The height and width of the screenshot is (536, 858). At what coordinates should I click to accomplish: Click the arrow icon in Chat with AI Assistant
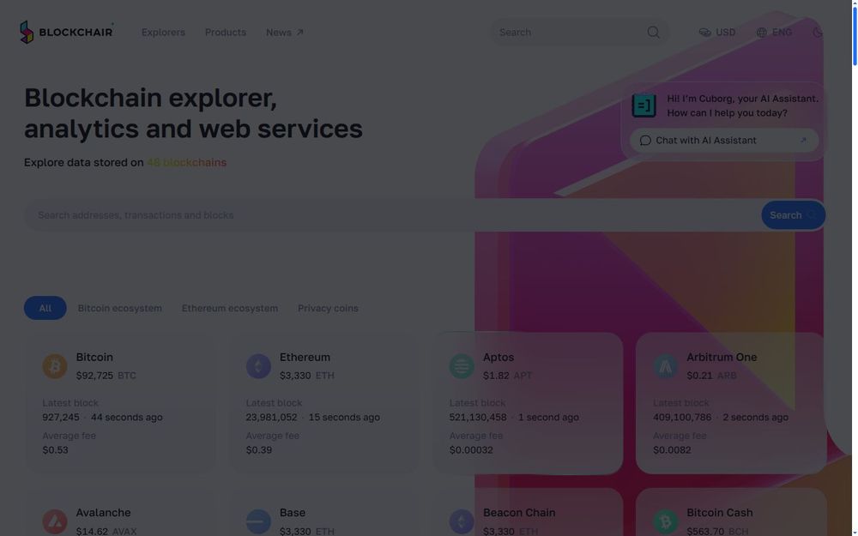pyautogui.click(x=803, y=141)
